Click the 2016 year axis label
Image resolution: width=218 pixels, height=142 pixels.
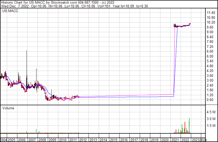(x=124, y=140)
